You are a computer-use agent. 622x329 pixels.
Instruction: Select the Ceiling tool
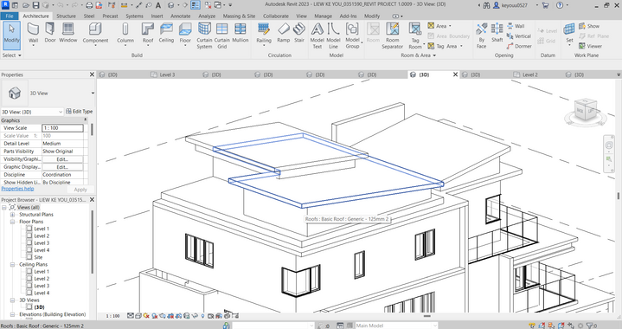point(166,33)
